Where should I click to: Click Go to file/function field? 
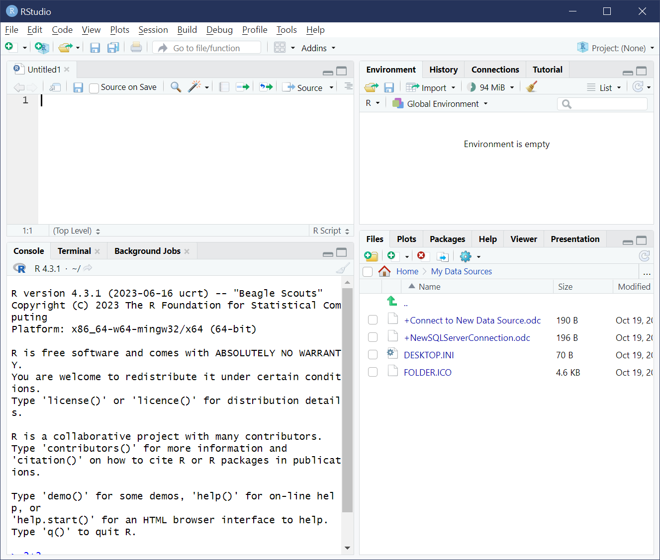coord(206,48)
